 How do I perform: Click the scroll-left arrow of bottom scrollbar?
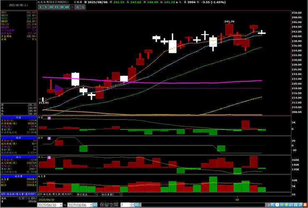[140, 205]
